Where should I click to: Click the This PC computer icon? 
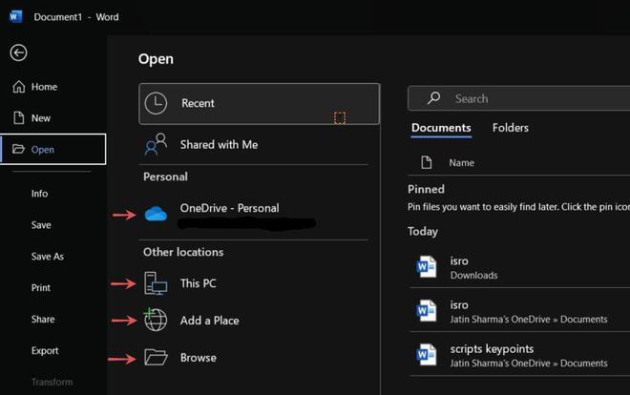point(156,283)
